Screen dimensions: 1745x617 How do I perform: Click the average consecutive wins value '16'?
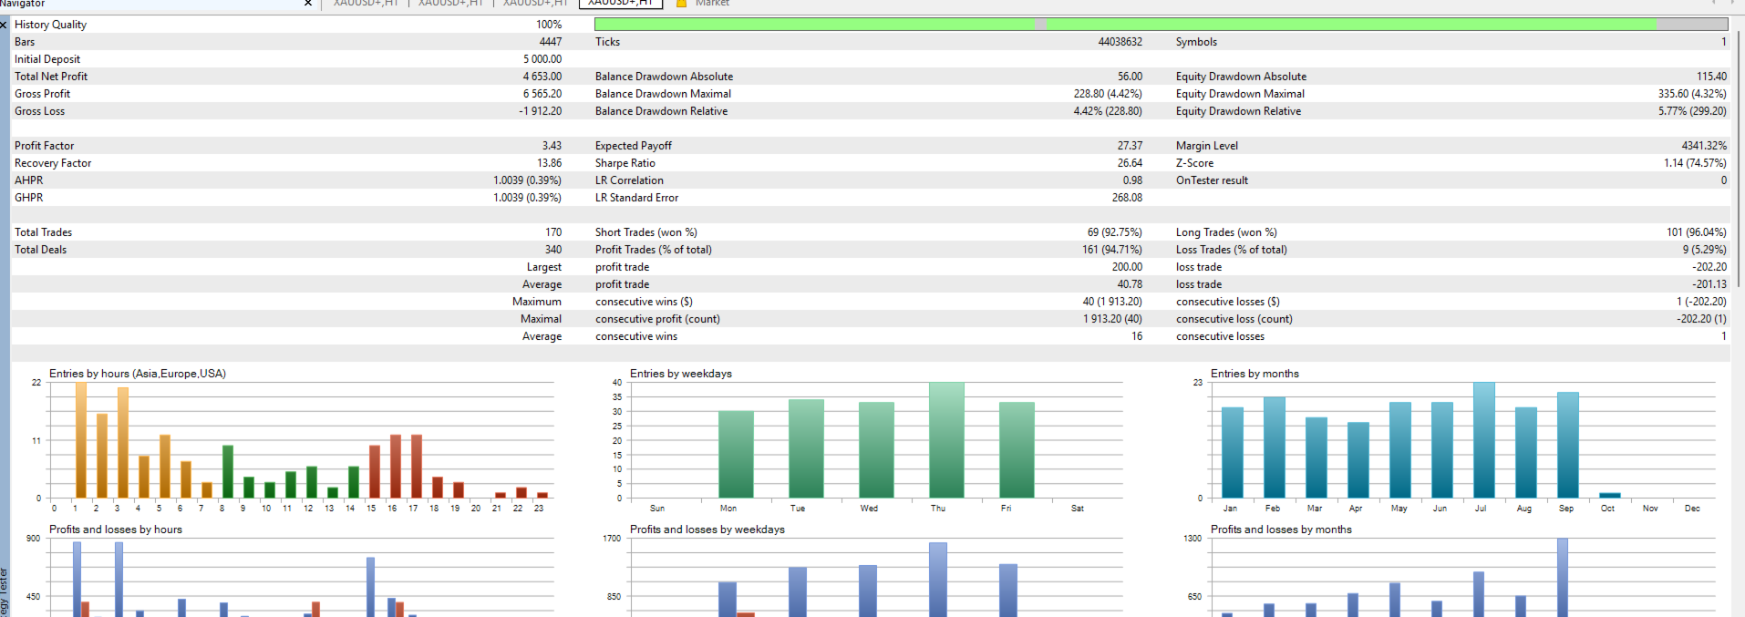coord(1137,336)
